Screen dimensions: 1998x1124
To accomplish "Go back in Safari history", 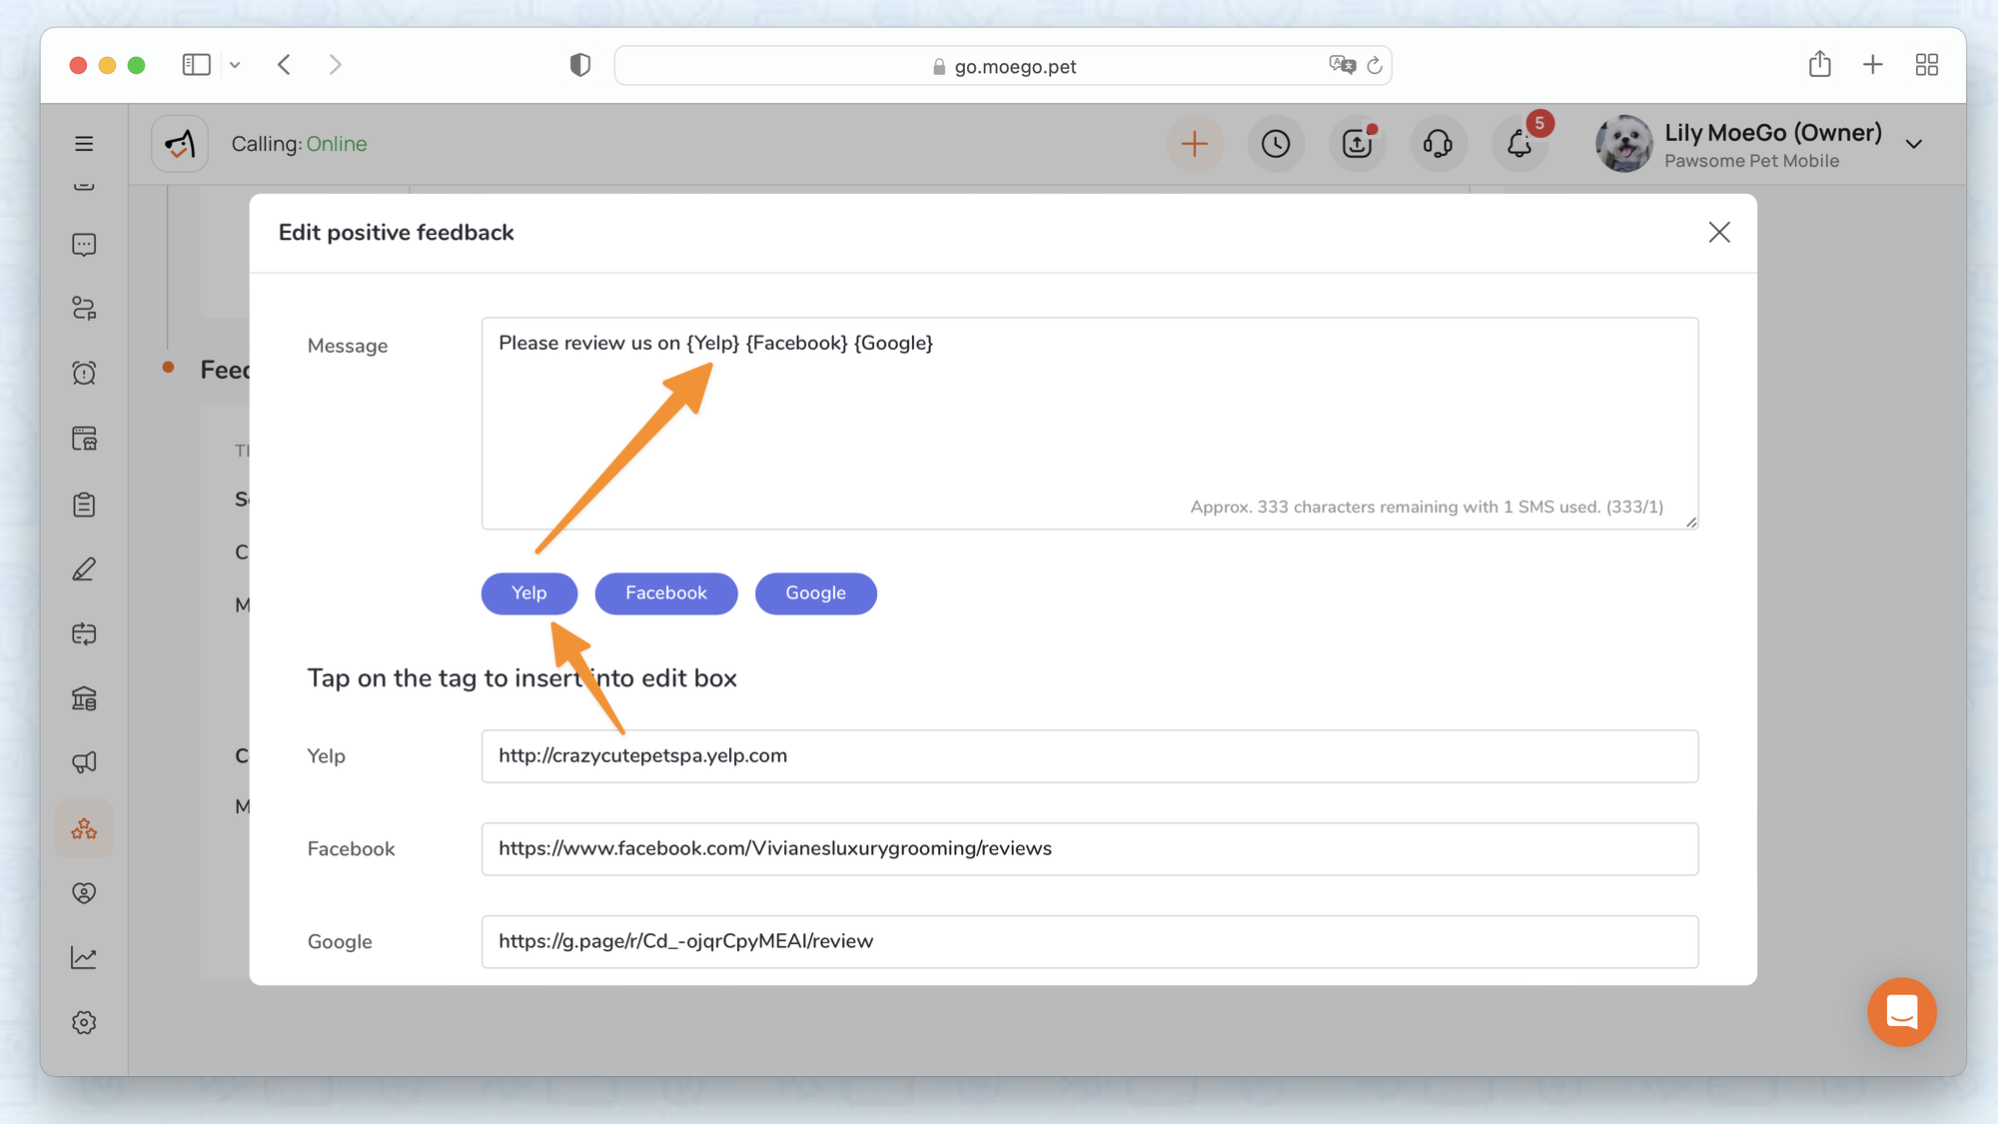I will tap(285, 65).
